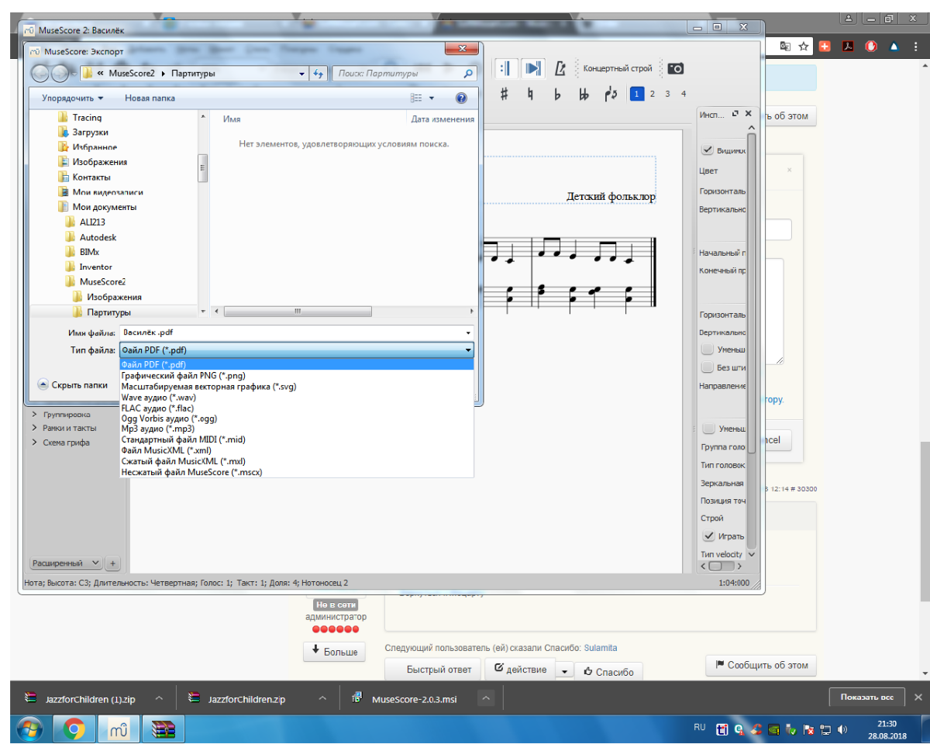
Task: Open view options dropdown arrow
Action: click(x=432, y=98)
